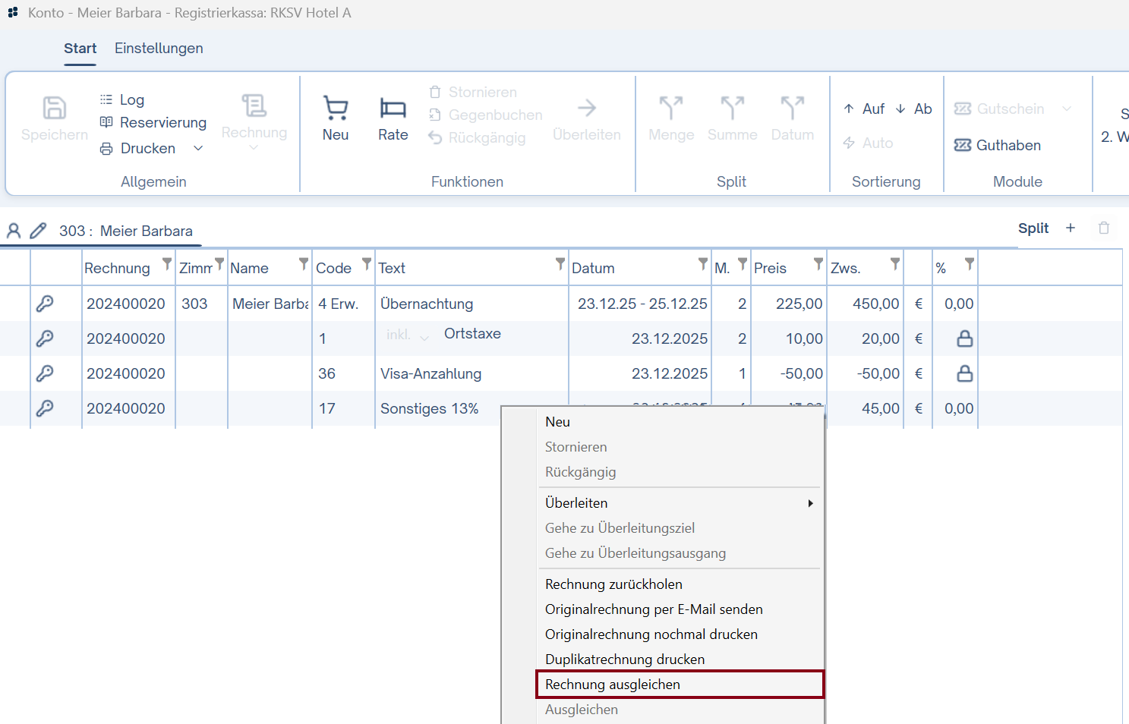Toggle the lock on Ortstaxe row
1129x724 pixels.
(x=964, y=338)
